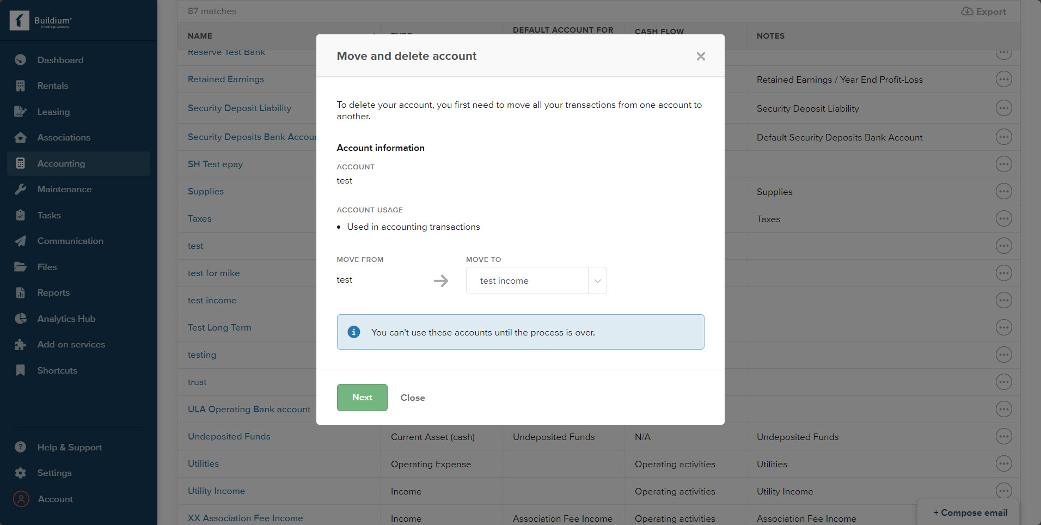Image resolution: width=1041 pixels, height=525 pixels.
Task: Open the Utility Income account link
Action: click(216, 491)
